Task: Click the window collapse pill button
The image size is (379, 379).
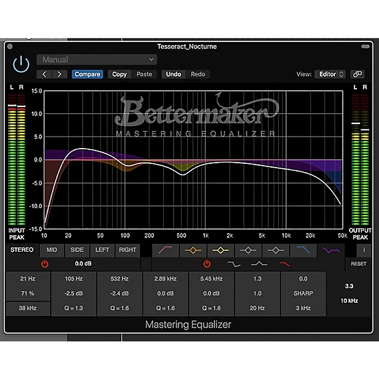Action: click(365, 46)
